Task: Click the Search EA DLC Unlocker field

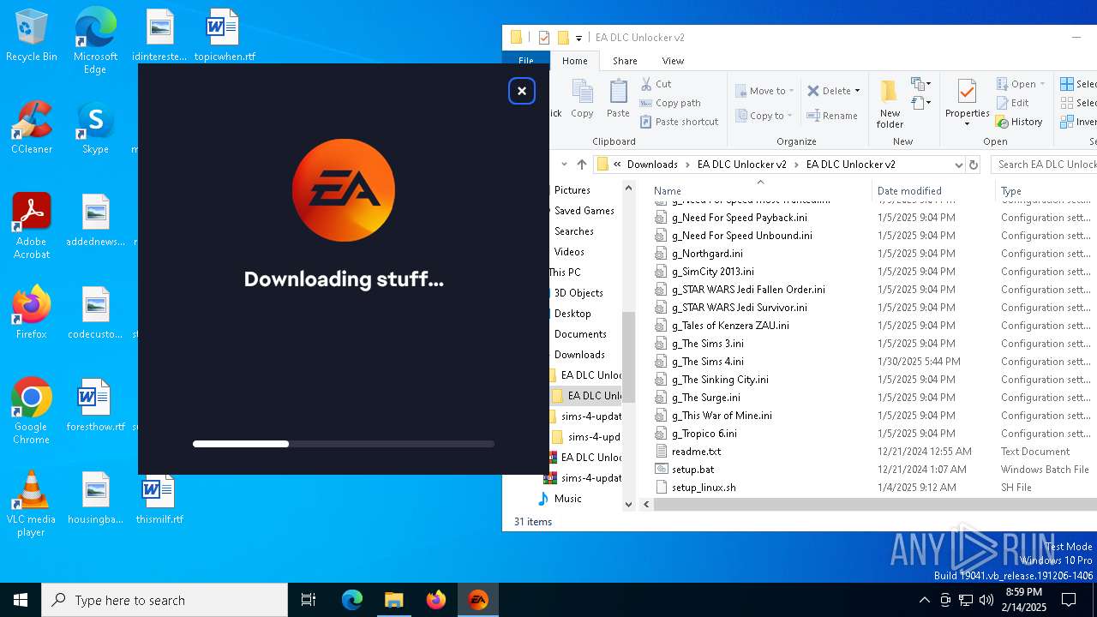Action: click(x=1044, y=165)
